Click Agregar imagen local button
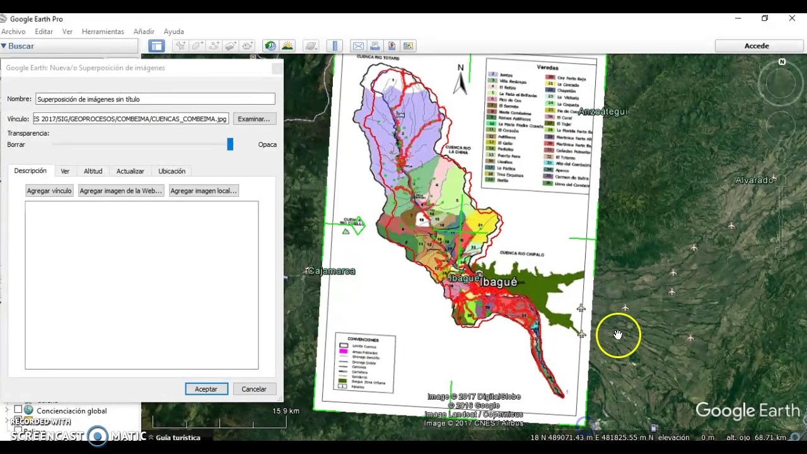Image resolution: width=807 pixels, height=454 pixels. (204, 190)
